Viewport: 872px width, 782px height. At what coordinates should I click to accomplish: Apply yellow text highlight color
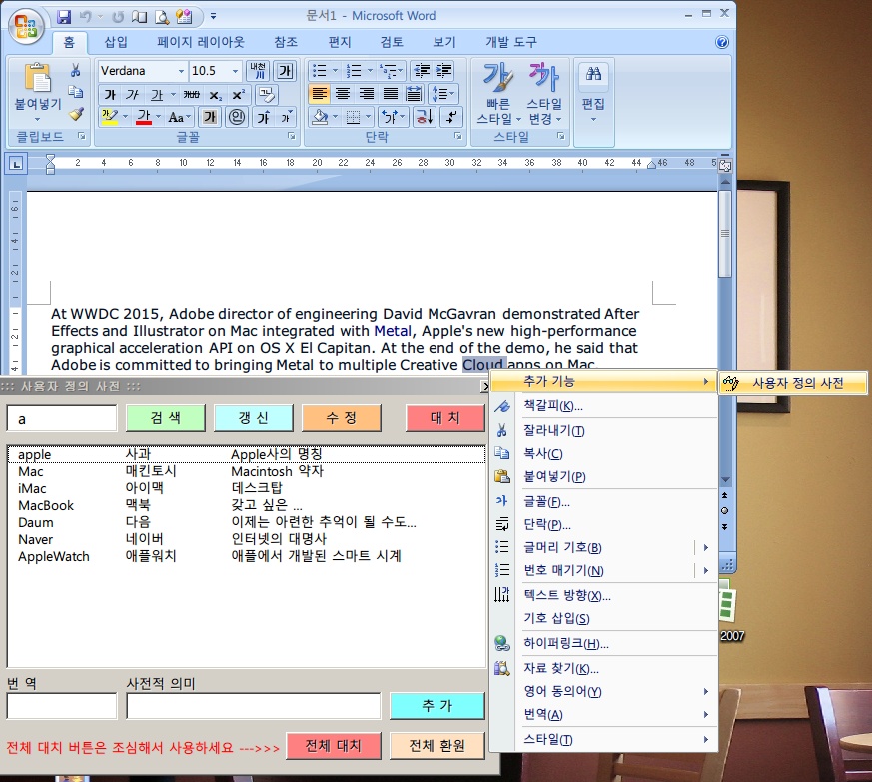(x=110, y=117)
